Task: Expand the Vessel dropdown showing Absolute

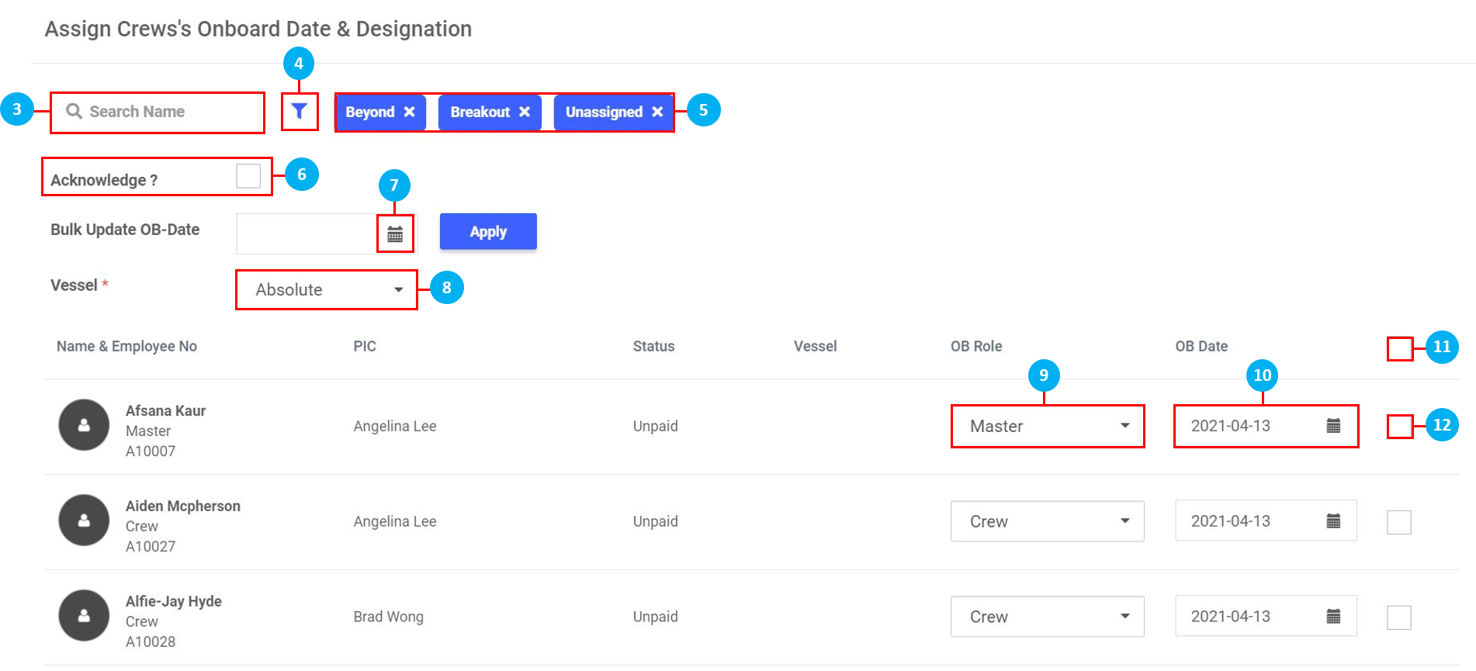Action: click(x=326, y=289)
